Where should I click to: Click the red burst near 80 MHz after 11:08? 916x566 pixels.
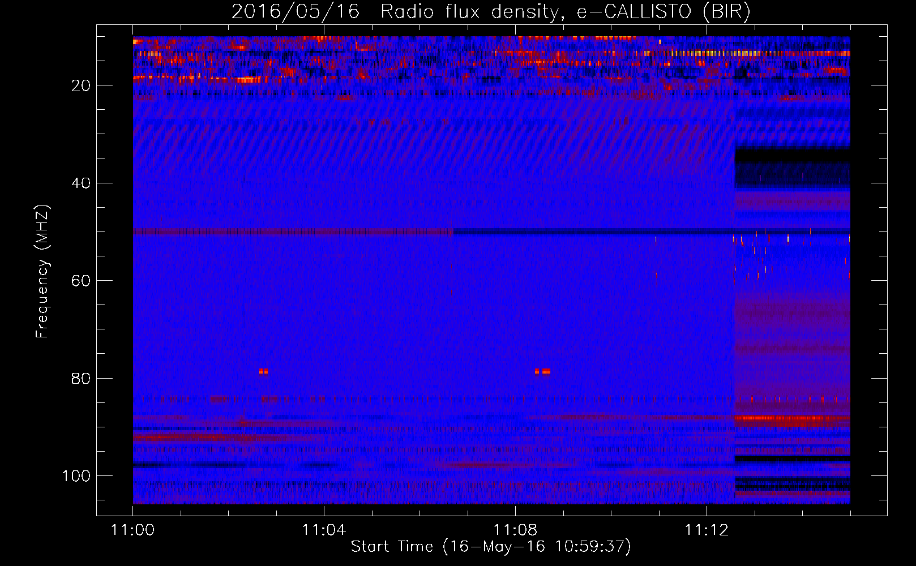(542, 371)
